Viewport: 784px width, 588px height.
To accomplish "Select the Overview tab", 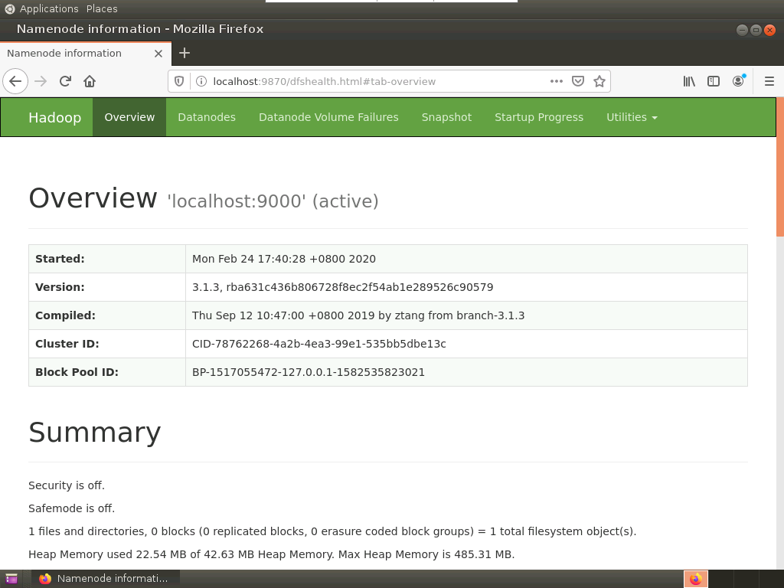I will coord(129,117).
